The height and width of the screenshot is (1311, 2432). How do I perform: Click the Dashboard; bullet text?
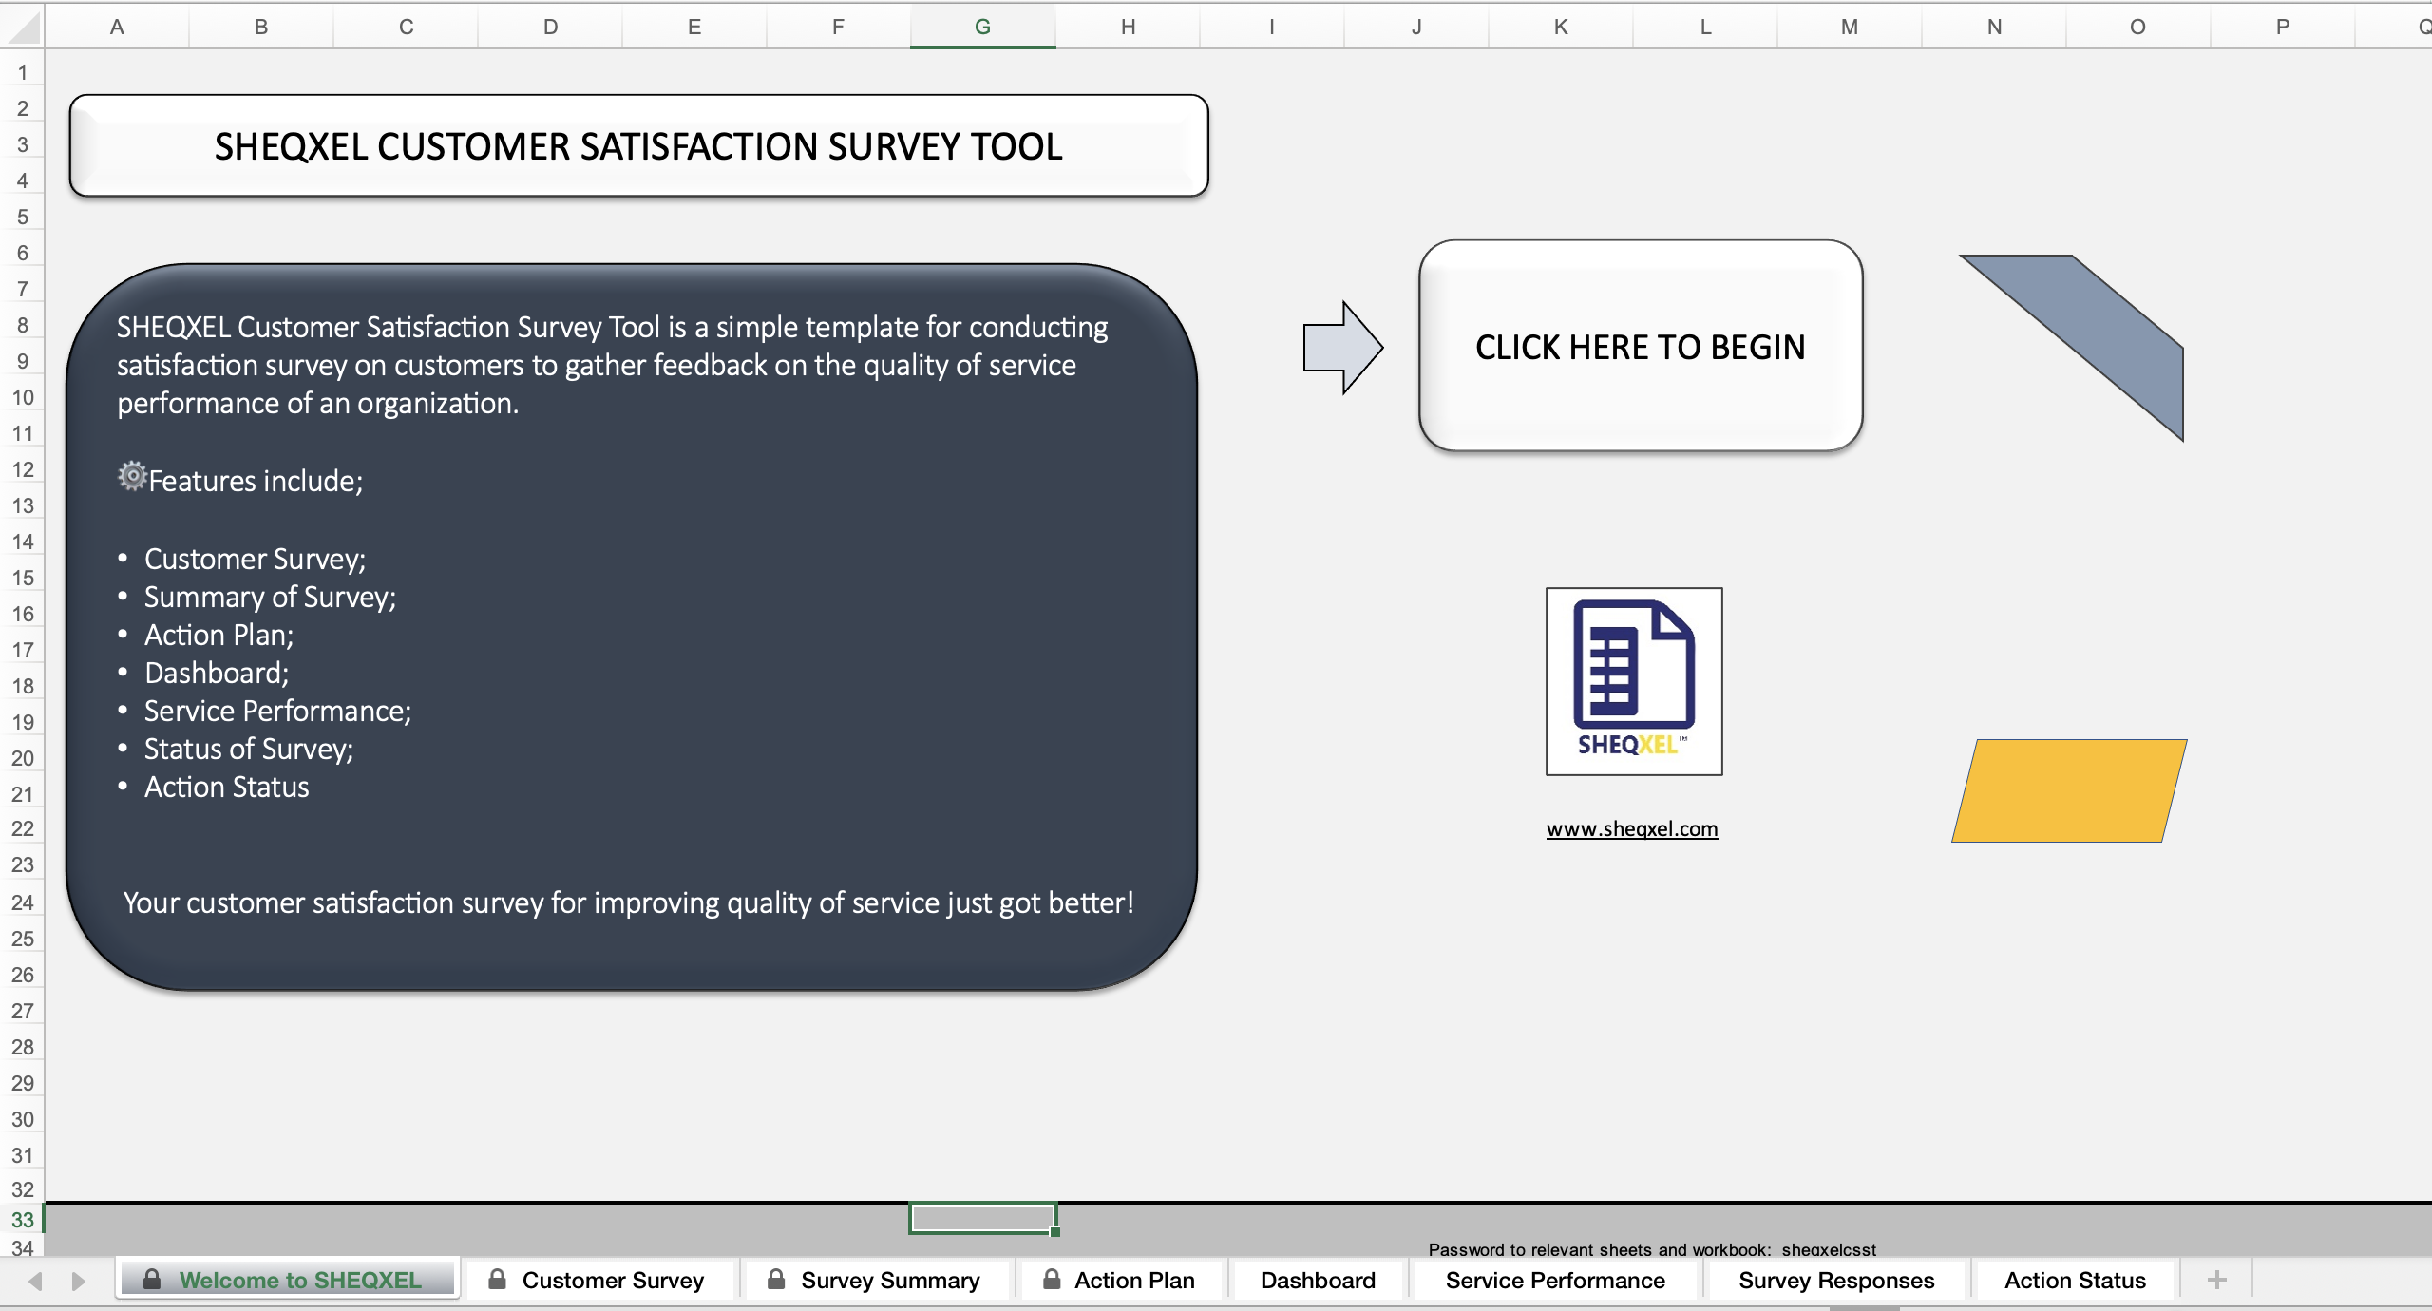(217, 673)
